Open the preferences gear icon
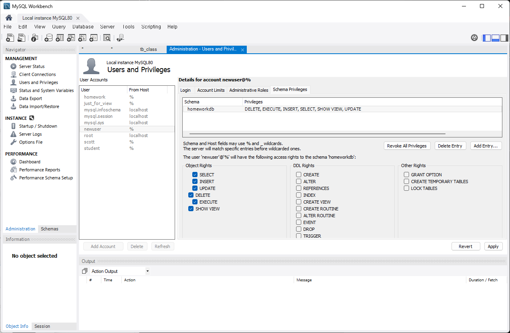 point(474,38)
